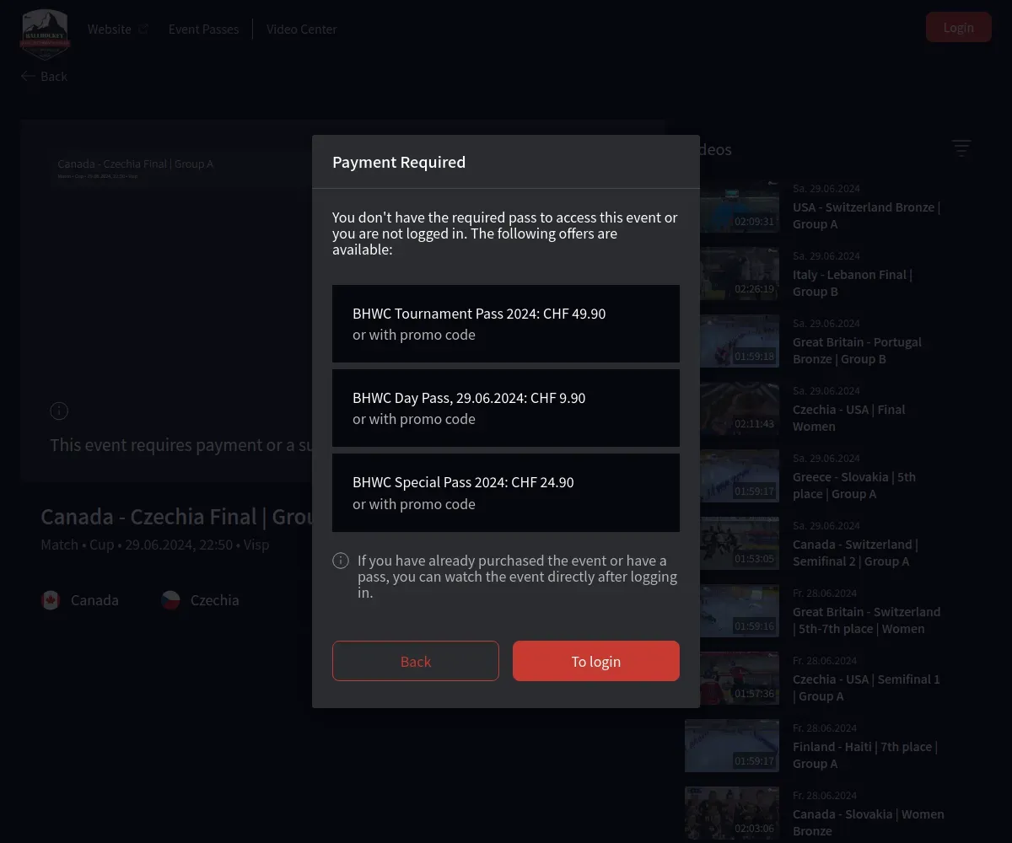Screen dimensions: 1012x843
Task: Open Great Britain - Switzerland Women thumbnail
Action: pyautogui.click(x=740, y=611)
